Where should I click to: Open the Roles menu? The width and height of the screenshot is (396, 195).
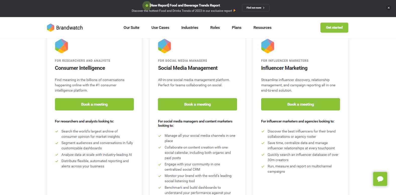coord(215,28)
